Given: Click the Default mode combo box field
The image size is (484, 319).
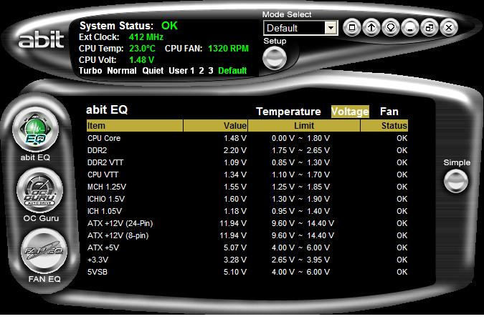Looking at the screenshot, I should pos(300,28).
